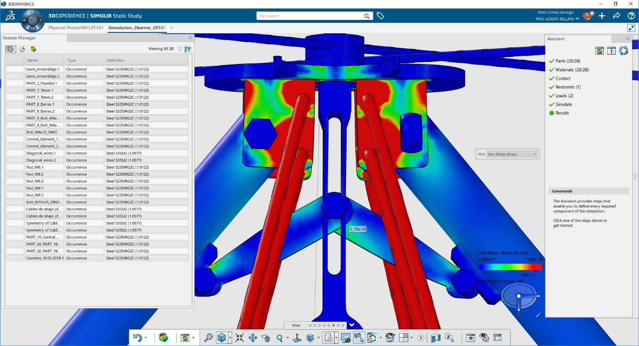Click the first Feature Manager view icon

pyautogui.click(x=10, y=49)
